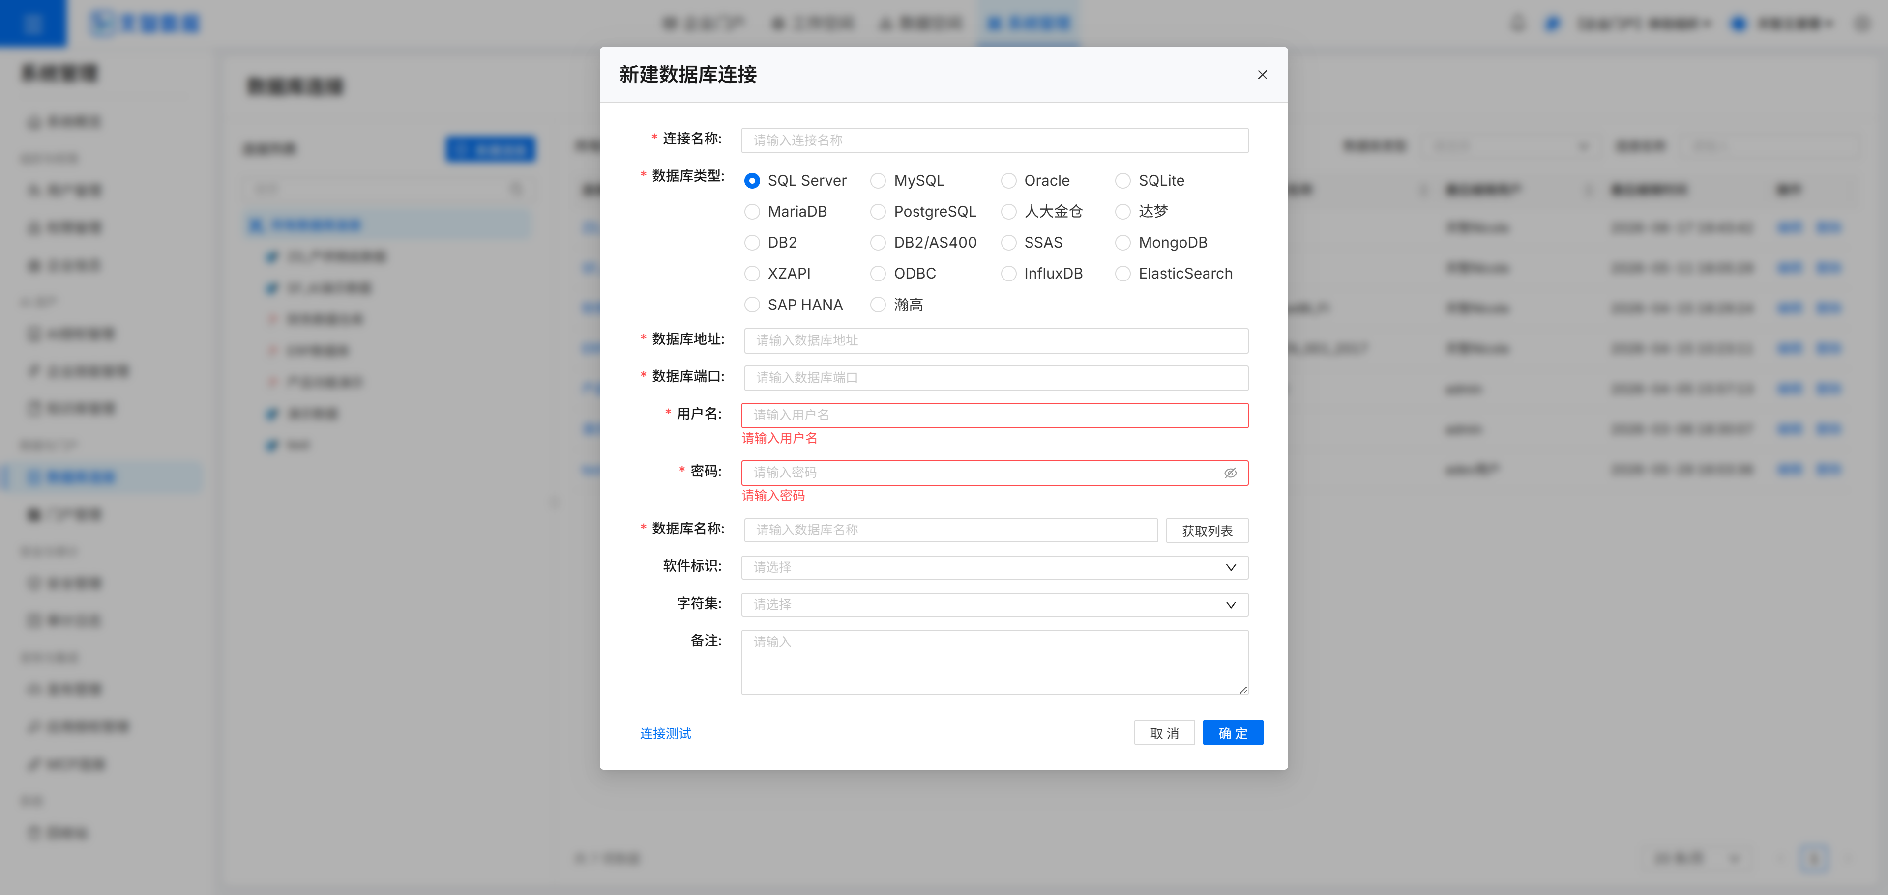Focus the 连接名称 input field

coord(995,140)
